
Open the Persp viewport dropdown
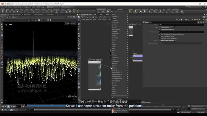pyautogui.click(x=67, y=23)
